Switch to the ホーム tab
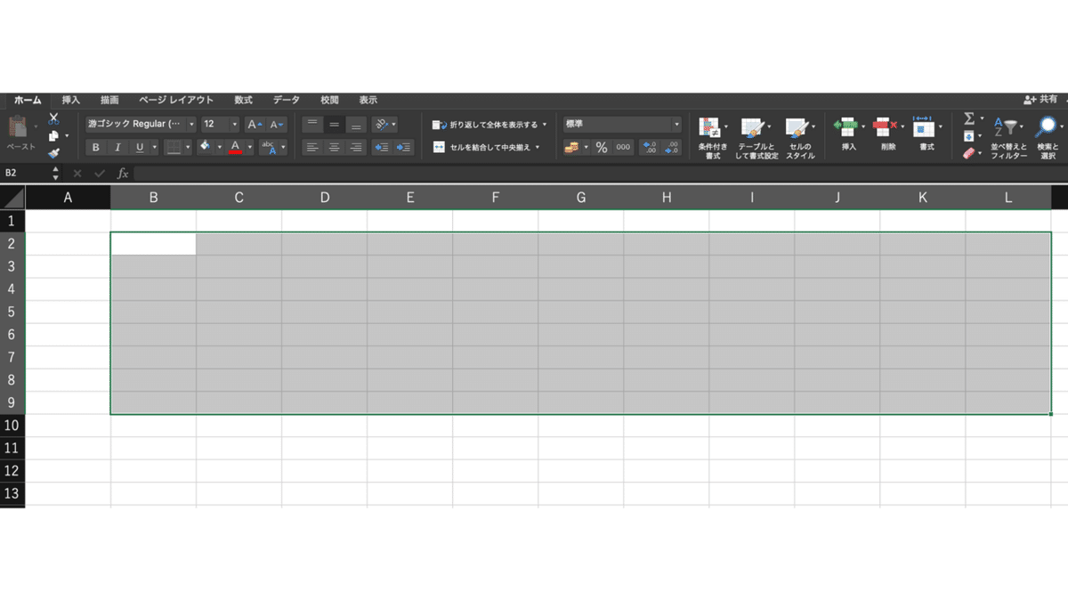Image resolution: width=1068 pixels, height=601 pixels. (x=28, y=100)
